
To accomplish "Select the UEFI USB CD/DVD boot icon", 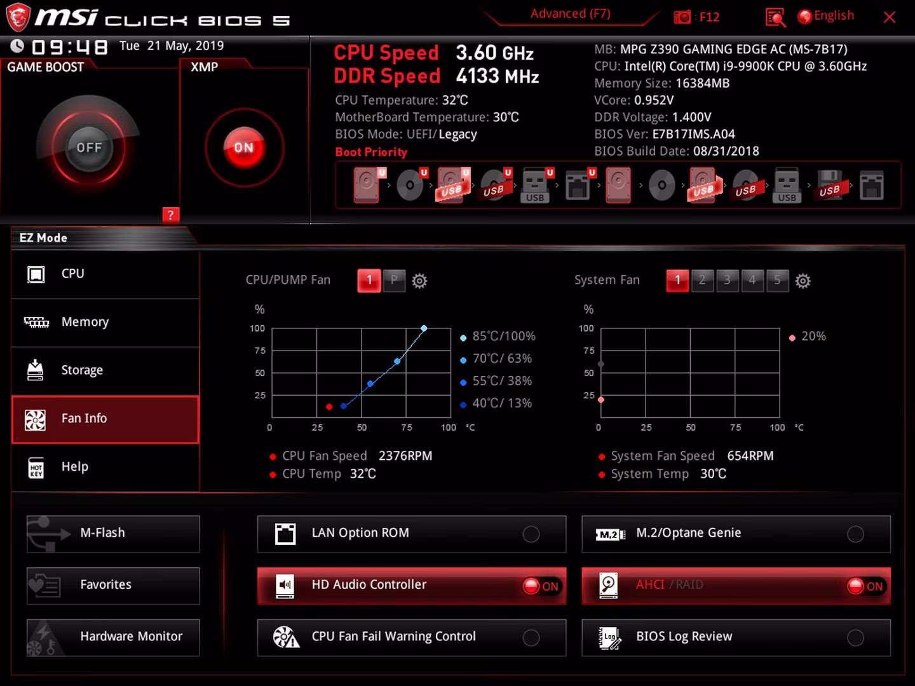I will tap(495, 185).
